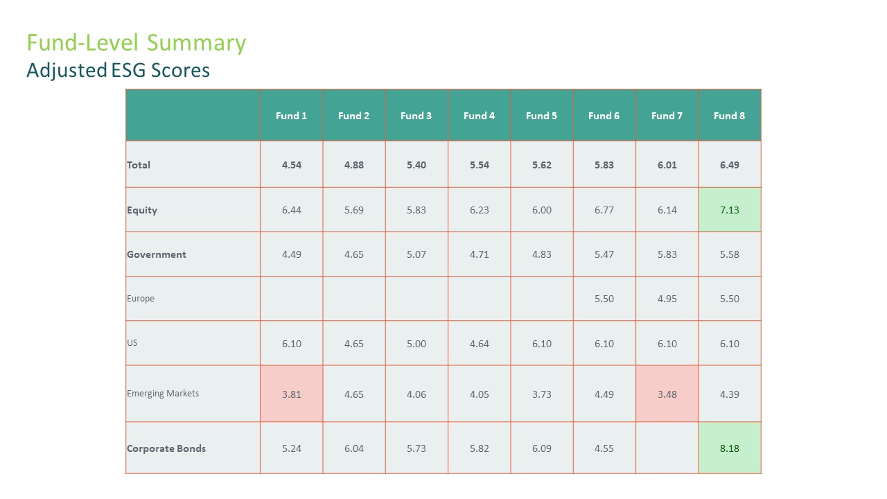The image size is (887, 499).
Task: Click the green highlighted 7.13 equity cell
Action: pyautogui.click(x=730, y=209)
